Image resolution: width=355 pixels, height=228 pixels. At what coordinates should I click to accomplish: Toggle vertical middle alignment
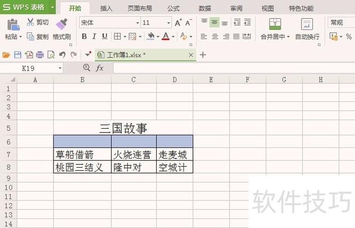[214, 22]
